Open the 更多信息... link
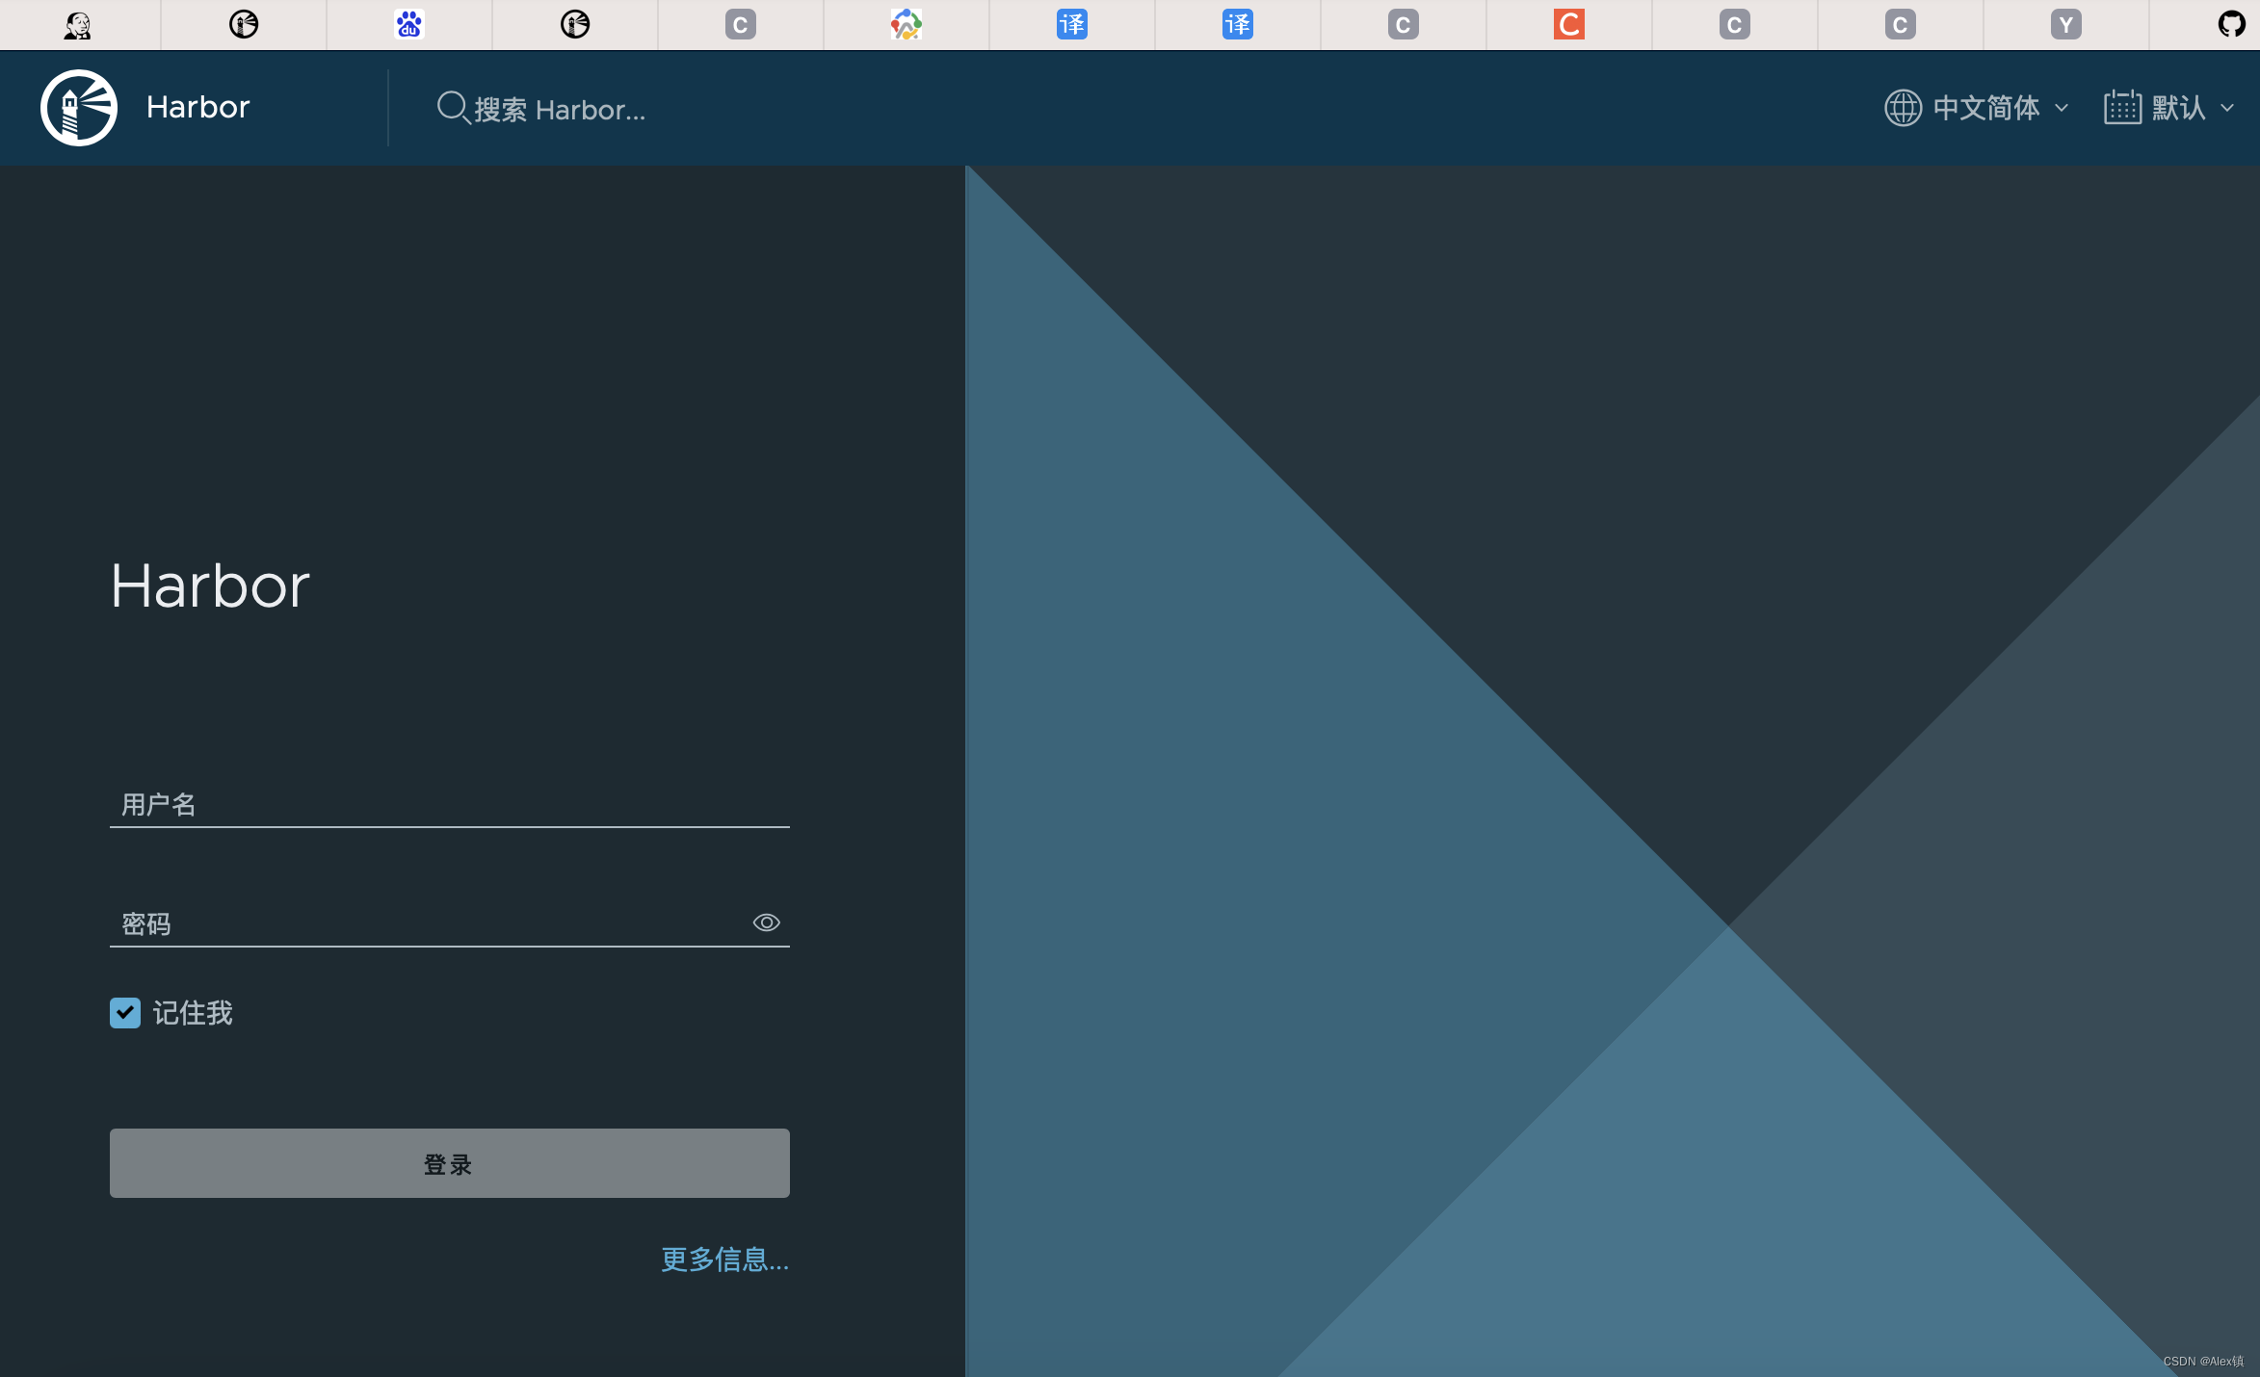This screenshot has height=1377, width=2260. coord(724,1260)
